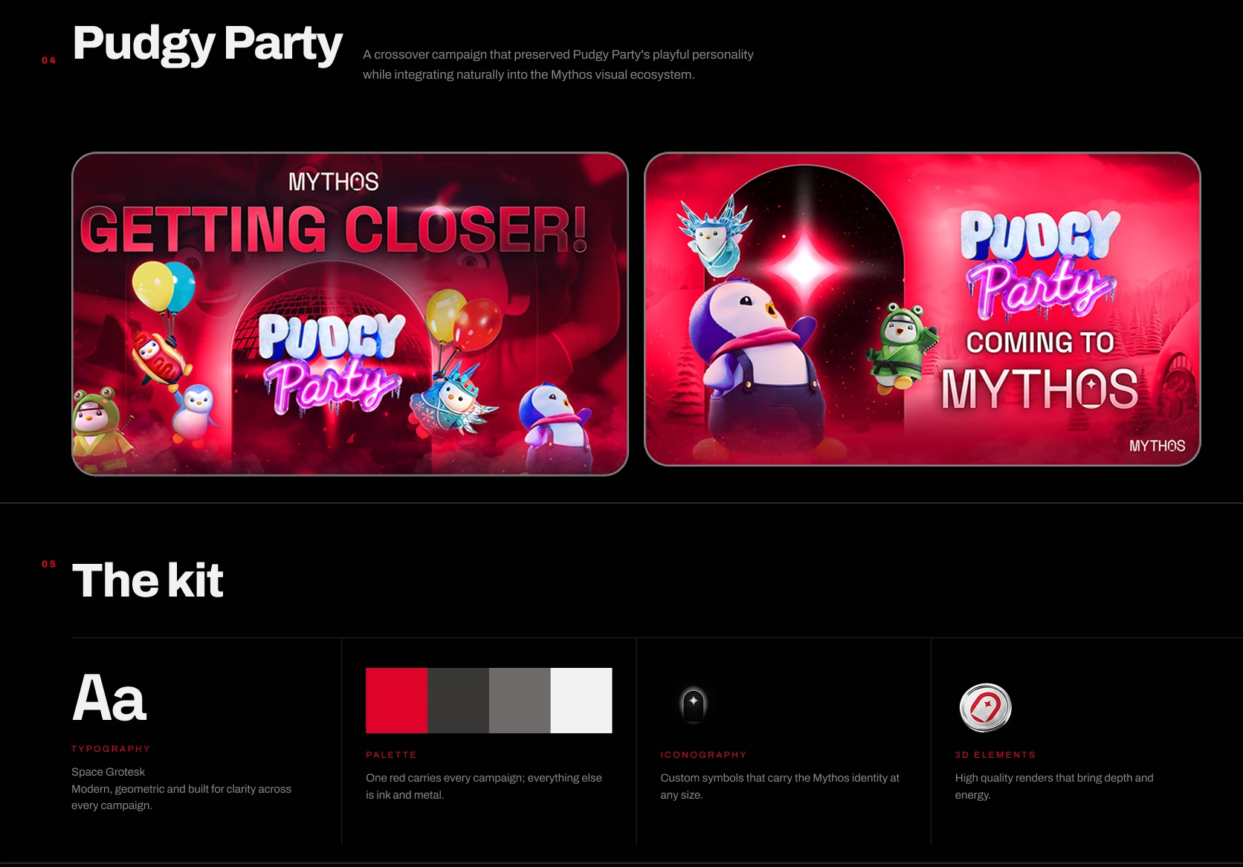1243x867 pixels.
Task: Click the text 'Custom symbols that carry the Mythos identity'
Action: click(x=772, y=778)
